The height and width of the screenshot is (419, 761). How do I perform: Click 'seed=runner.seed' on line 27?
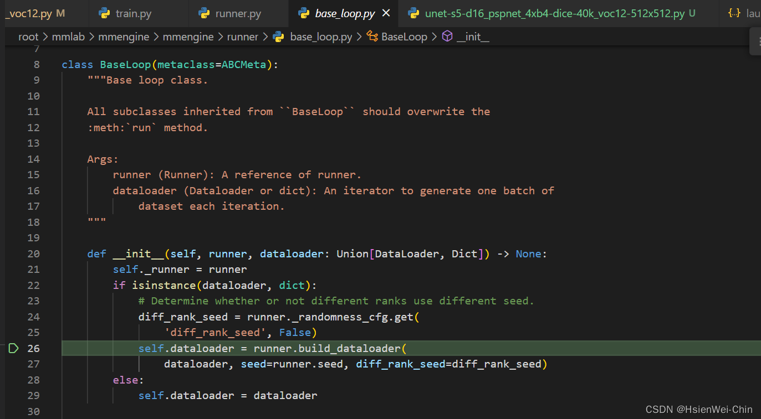[x=292, y=364]
